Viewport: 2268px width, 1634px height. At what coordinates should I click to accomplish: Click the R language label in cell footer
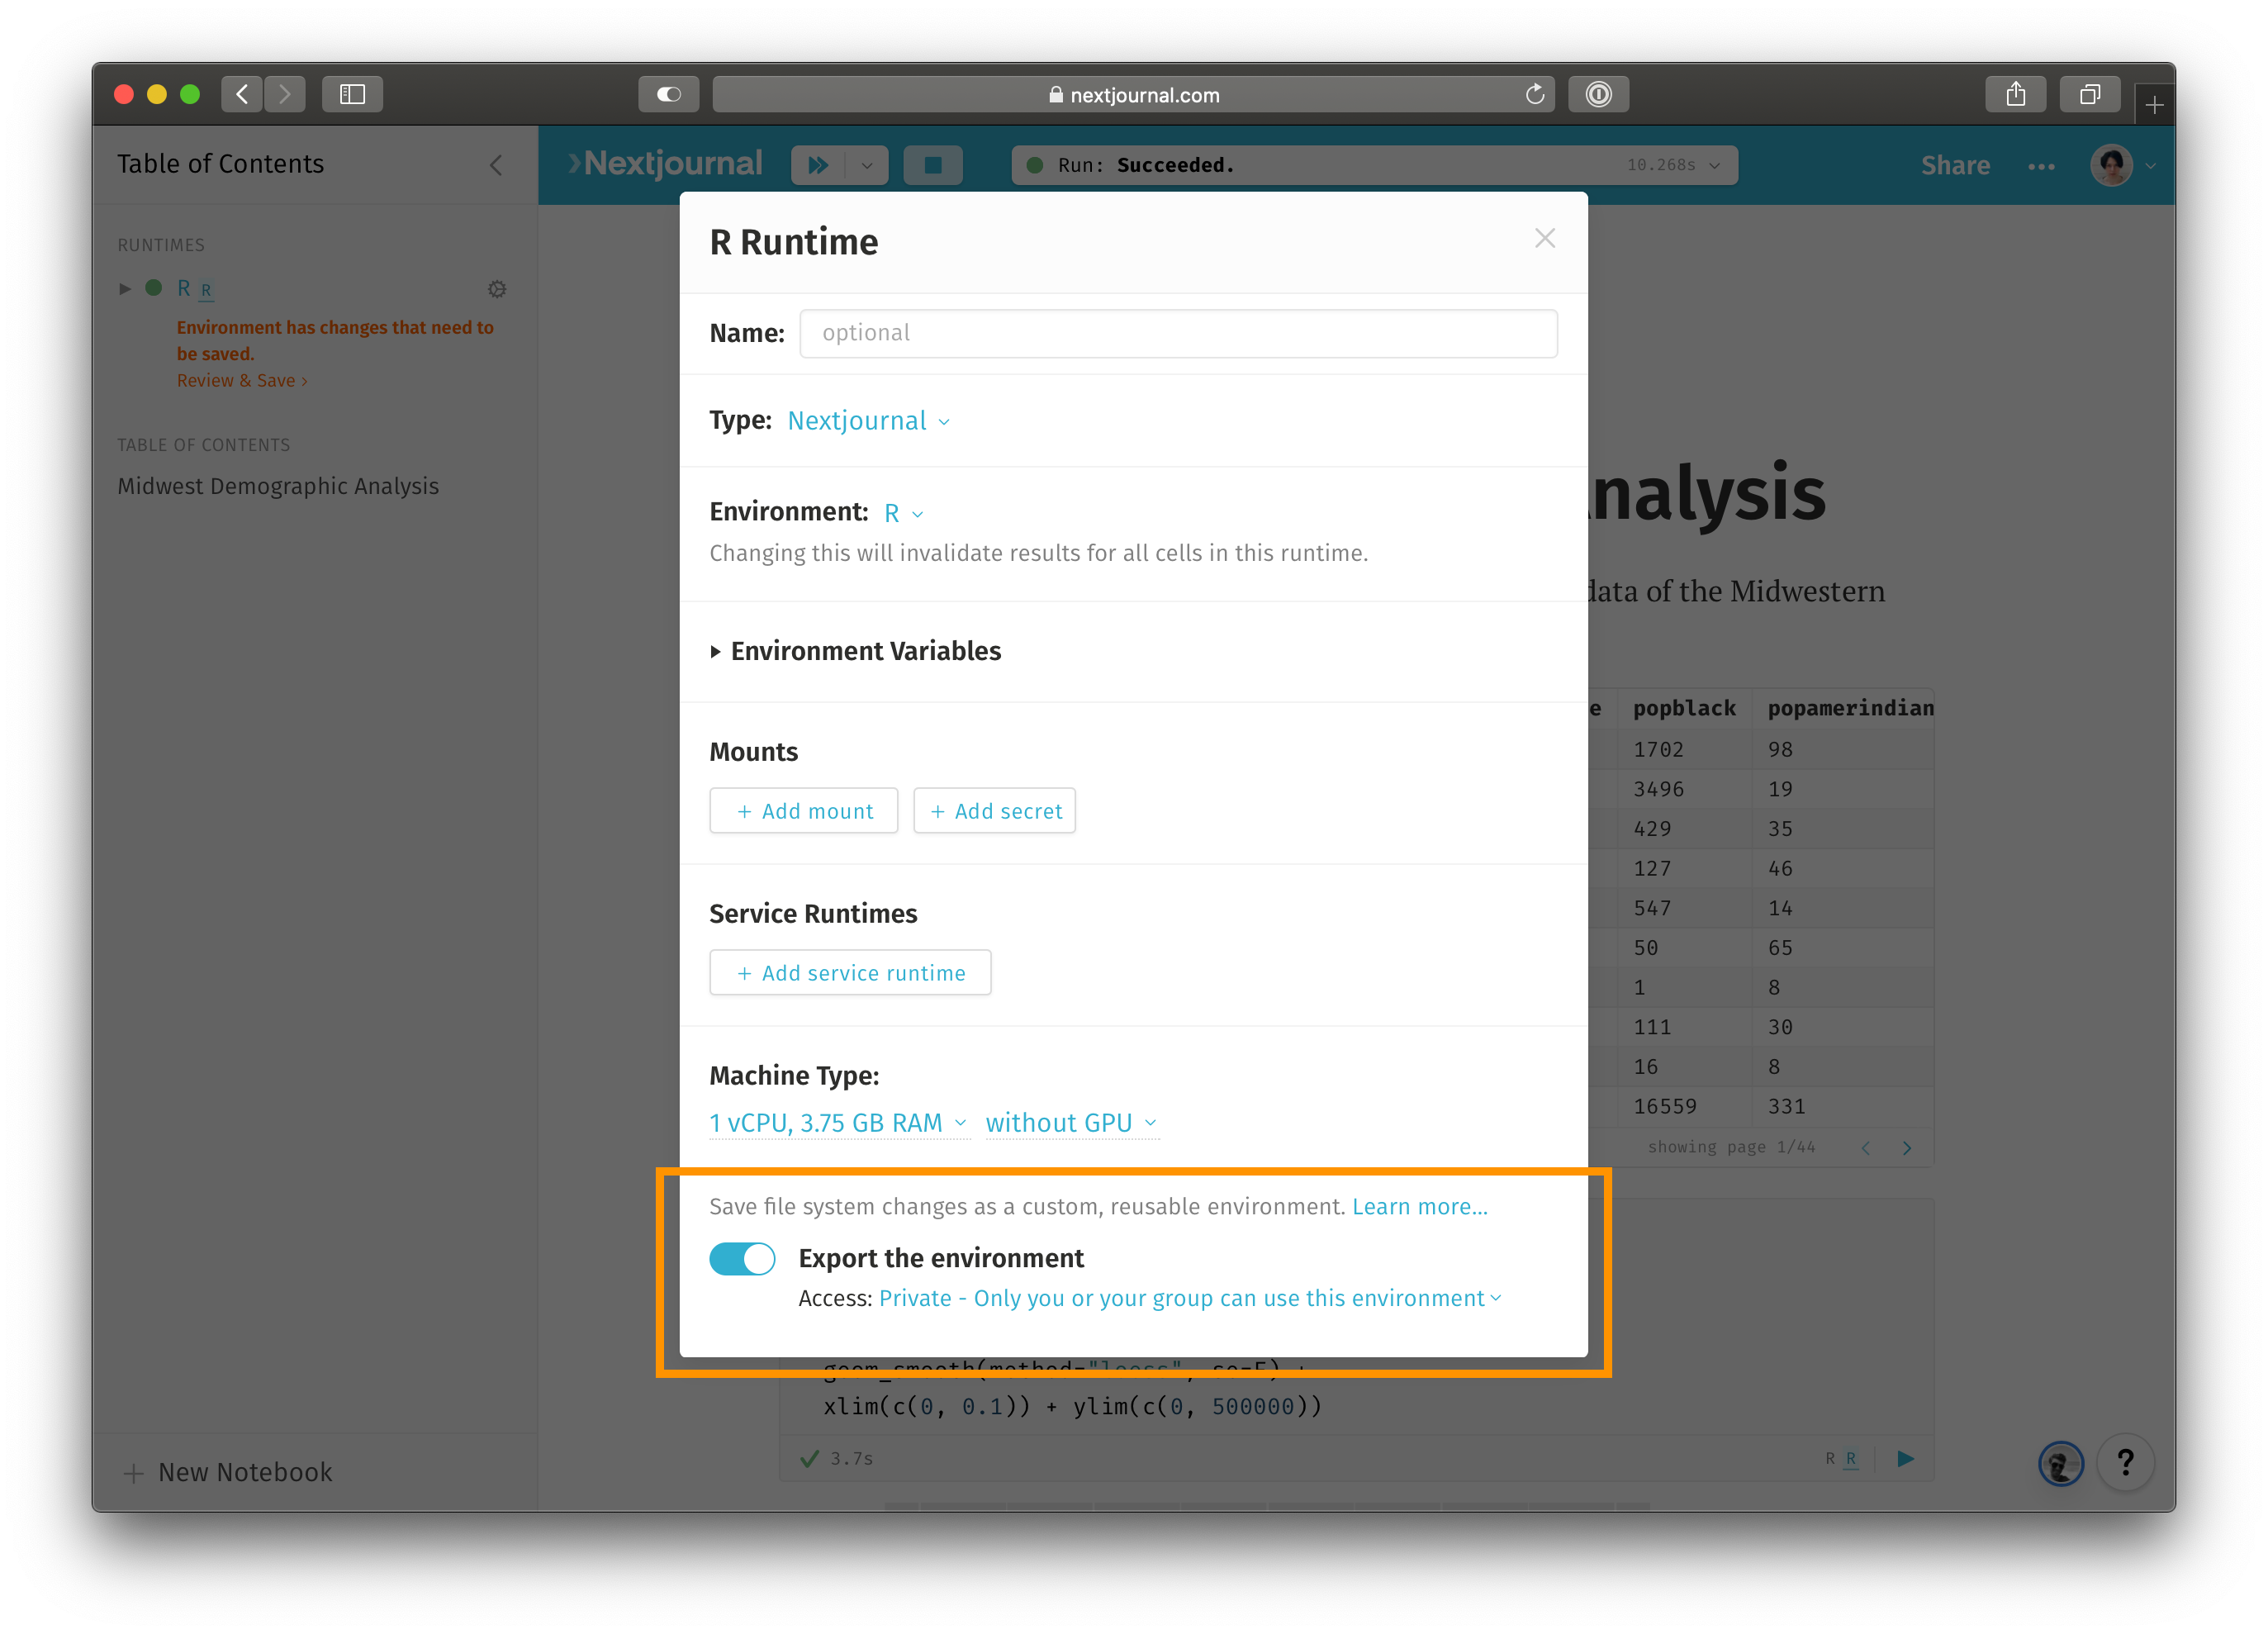(1830, 1459)
